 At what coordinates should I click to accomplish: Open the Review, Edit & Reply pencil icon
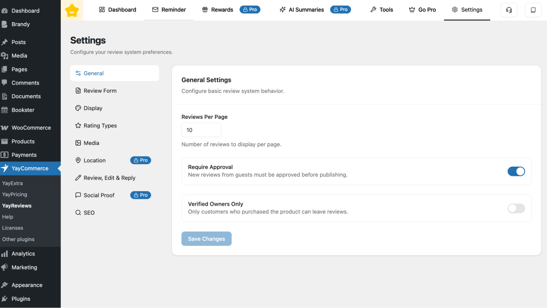click(78, 178)
